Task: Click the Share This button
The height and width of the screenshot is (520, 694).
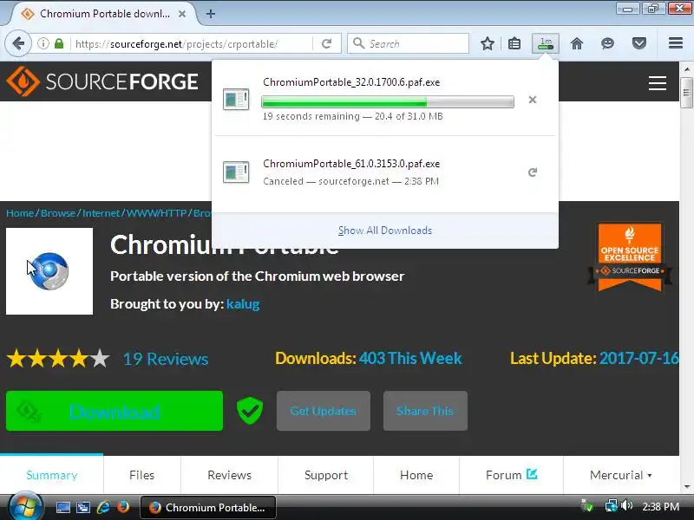Action: tap(425, 411)
